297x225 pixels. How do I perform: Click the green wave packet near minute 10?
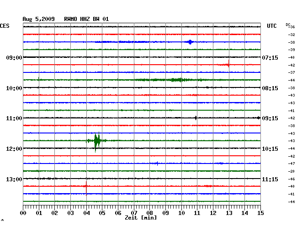[x=178, y=80]
